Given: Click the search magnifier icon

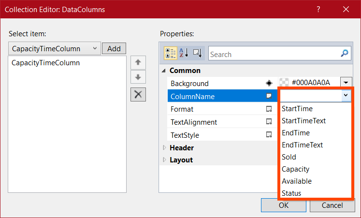Looking at the screenshot, I should (345, 54).
